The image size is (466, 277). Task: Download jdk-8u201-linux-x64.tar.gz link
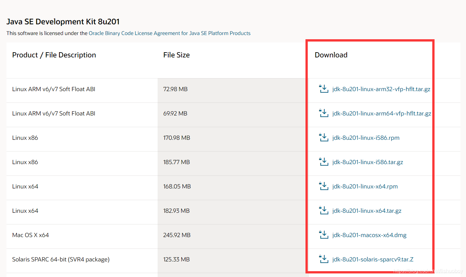[367, 211]
